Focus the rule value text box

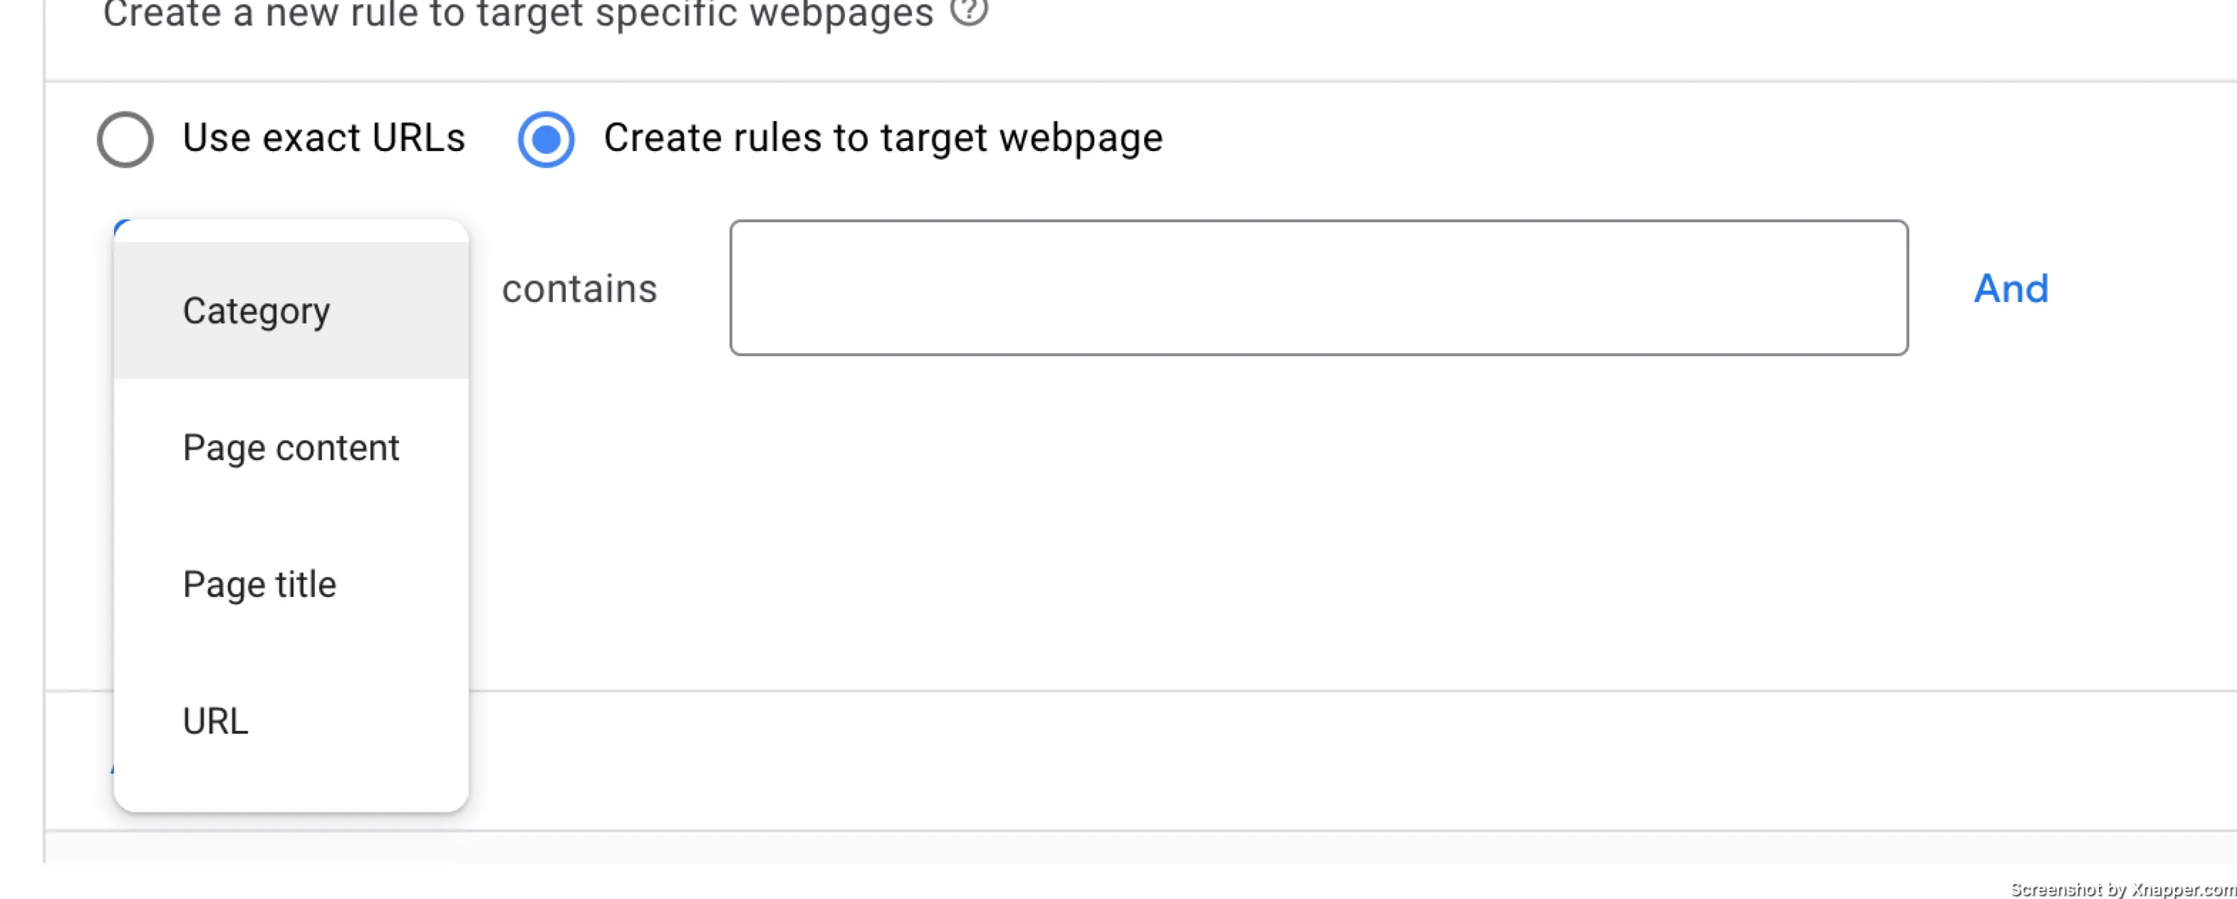(x=1318, y=288)
